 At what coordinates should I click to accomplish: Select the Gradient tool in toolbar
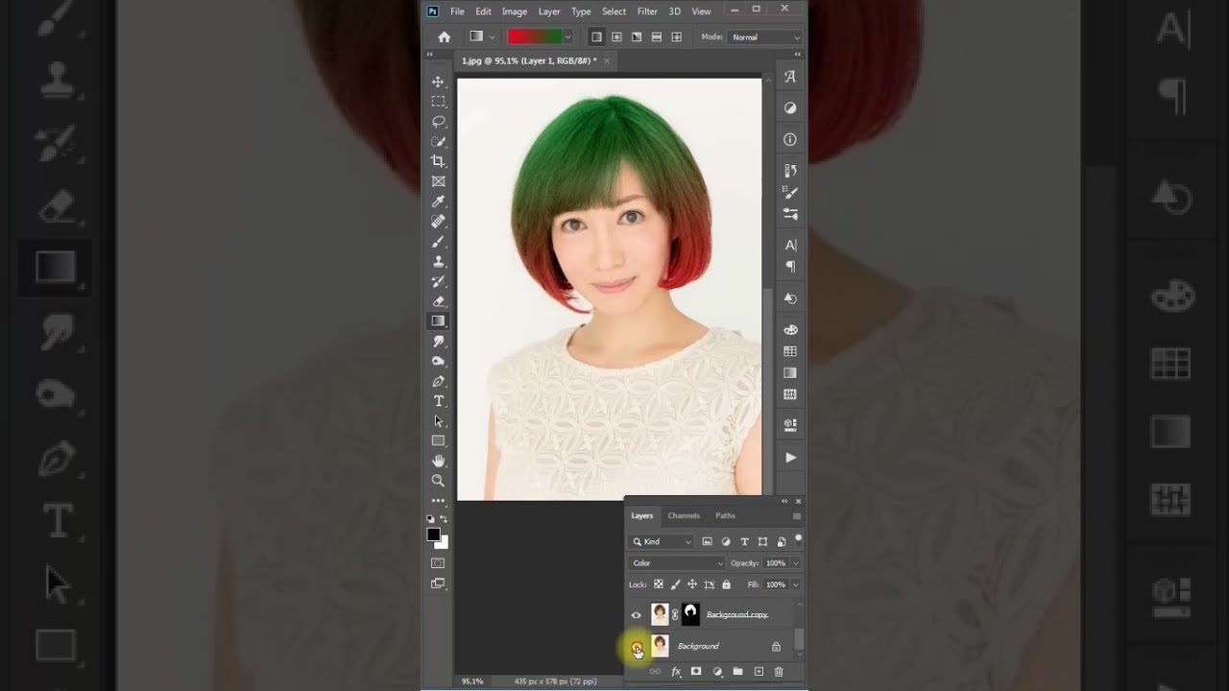438,322
